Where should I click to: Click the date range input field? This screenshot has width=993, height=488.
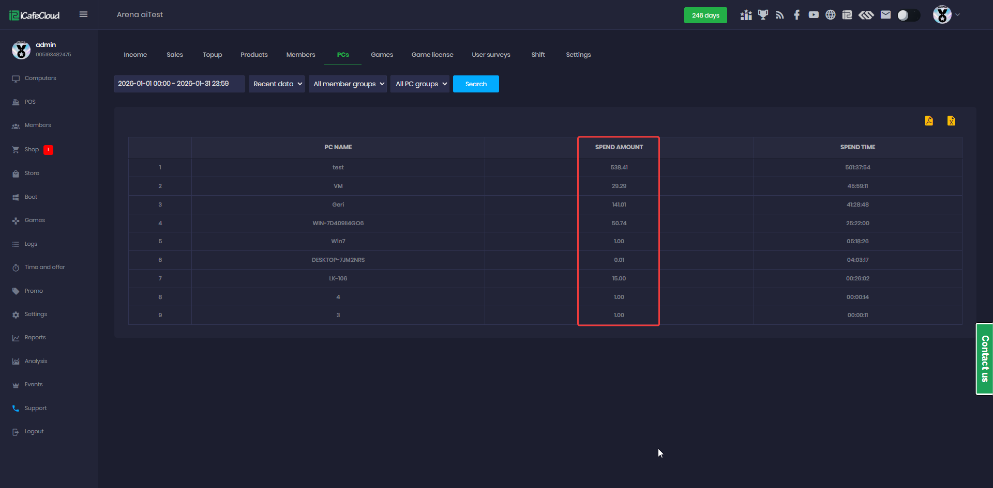tap(179, 84)
